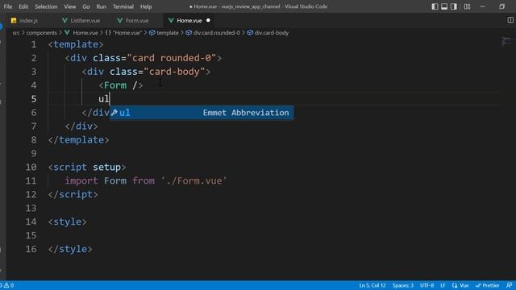
Task: Toggle the bottom panel layout icon
Action: 444,6
